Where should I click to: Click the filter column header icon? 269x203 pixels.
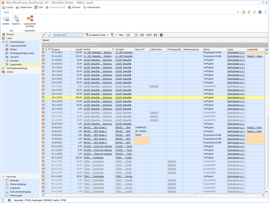(x=49, y=49)
